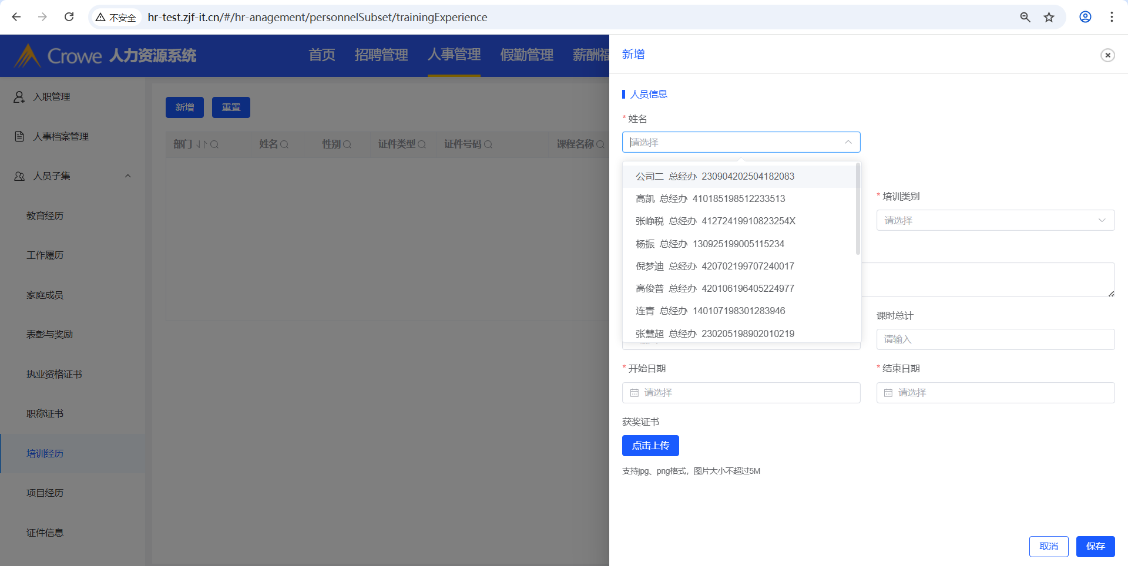The width and height of the screenshot is (1128, 566).
Task: Switch to the 招聘管理 top menu
Action: [x=381, y=55]
